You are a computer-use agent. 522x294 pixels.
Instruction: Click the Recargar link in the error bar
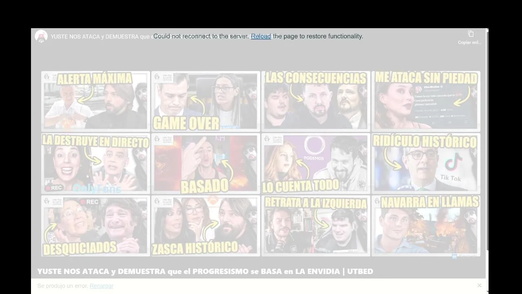(x=102, y=286)
